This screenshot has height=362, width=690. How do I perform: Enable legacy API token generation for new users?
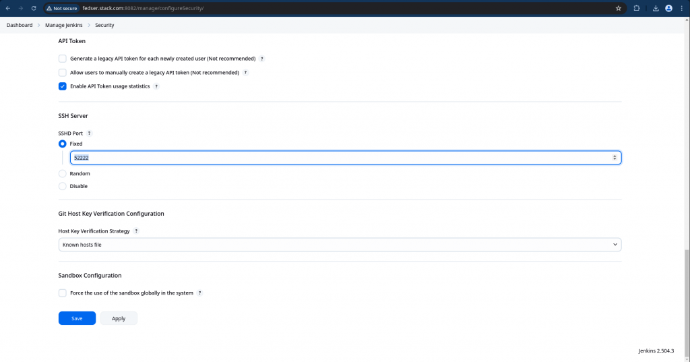click(x=63, y=59)
